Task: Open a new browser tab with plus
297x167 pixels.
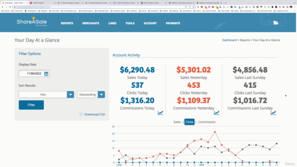Action: coord(226,3)
